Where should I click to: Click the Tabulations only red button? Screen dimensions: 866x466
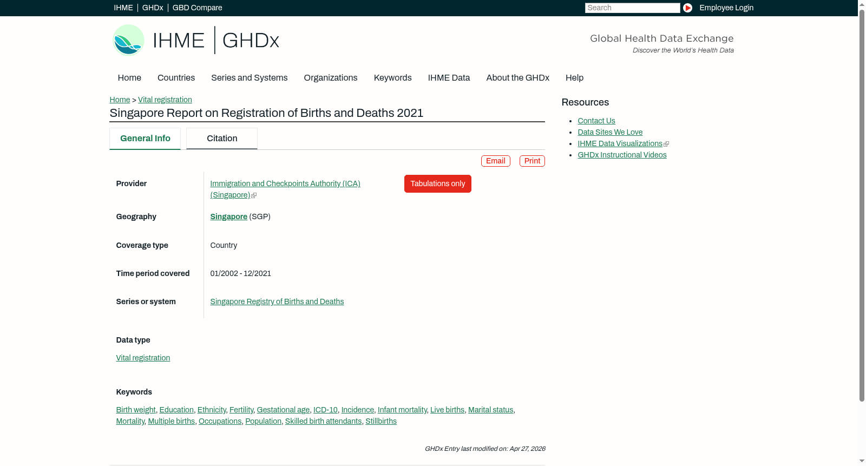point(438,183)
